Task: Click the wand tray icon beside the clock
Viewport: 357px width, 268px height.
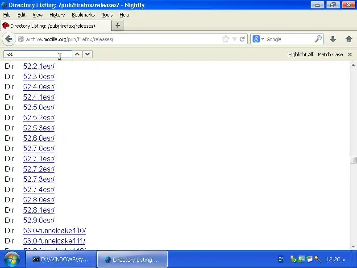Action: (x=318, y=259)
